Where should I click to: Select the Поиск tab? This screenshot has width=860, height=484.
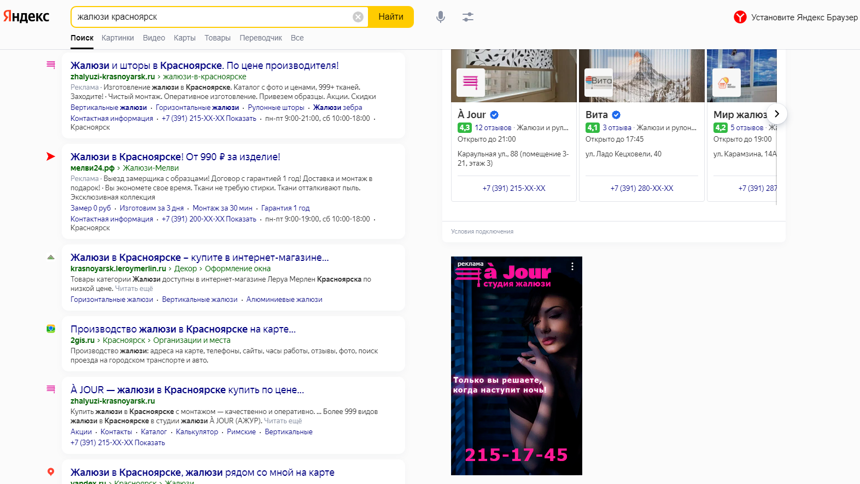(x=82, y=38)
